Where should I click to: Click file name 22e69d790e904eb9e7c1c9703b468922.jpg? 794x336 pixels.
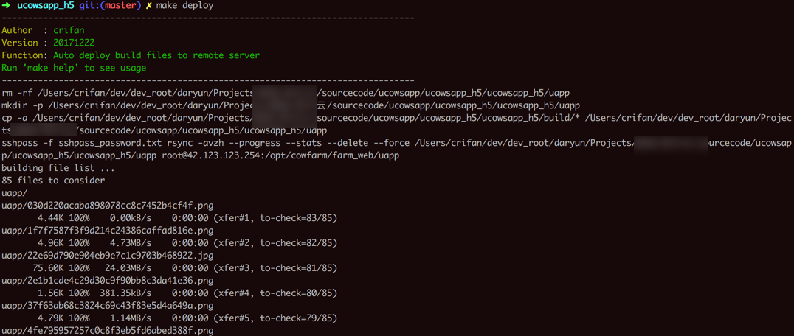[108, 256]
